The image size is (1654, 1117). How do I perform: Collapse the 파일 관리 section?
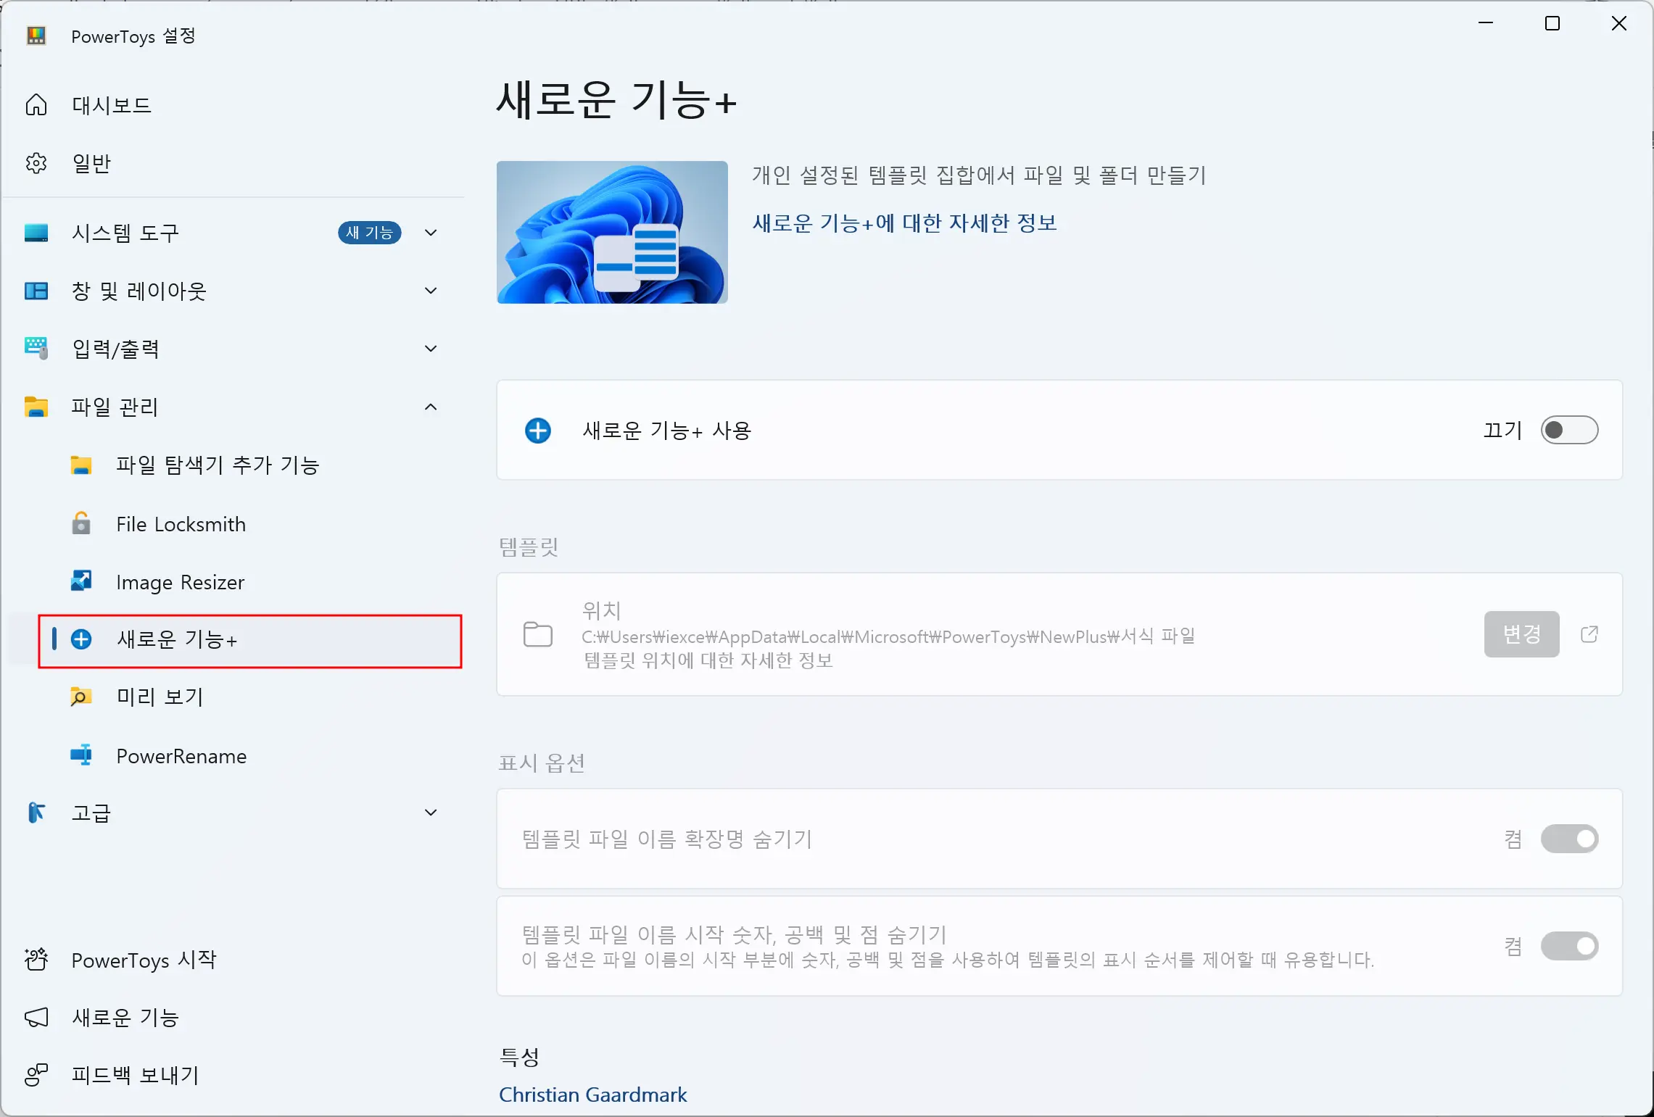coord(430,407)
